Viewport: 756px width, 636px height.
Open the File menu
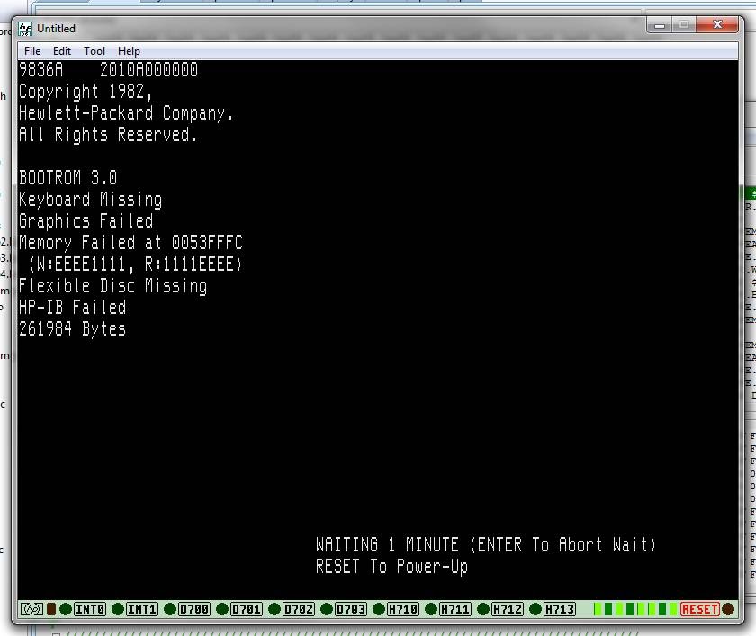(x=32, y=51)
